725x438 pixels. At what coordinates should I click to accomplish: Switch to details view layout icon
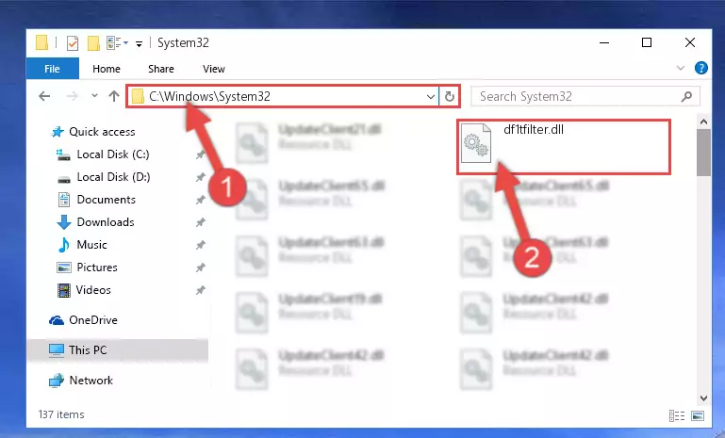click(677, 415)
